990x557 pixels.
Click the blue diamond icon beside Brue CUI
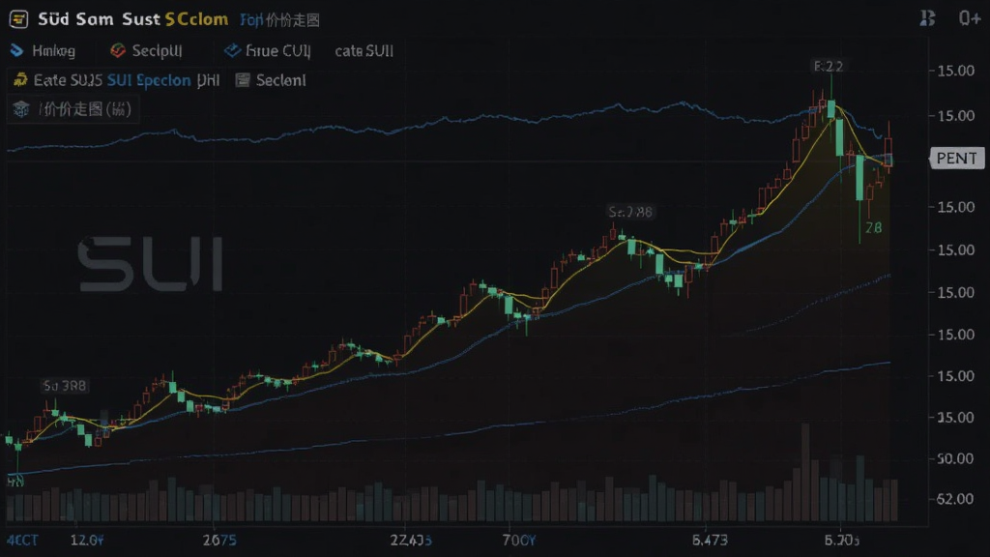[232, 50]
